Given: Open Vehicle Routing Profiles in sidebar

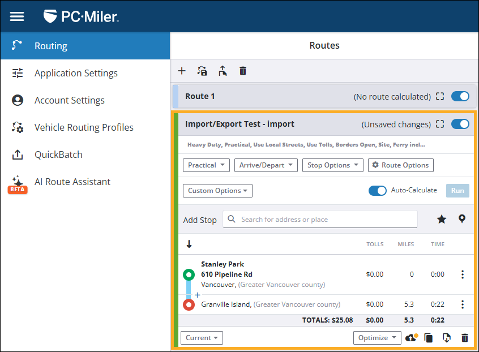Looking at the screenshot, I should 84,127.
